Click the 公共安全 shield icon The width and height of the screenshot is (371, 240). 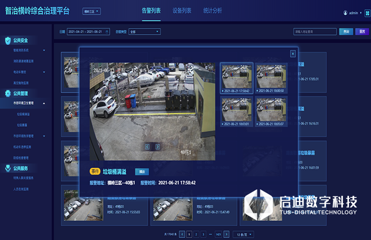tap(8, 41)
